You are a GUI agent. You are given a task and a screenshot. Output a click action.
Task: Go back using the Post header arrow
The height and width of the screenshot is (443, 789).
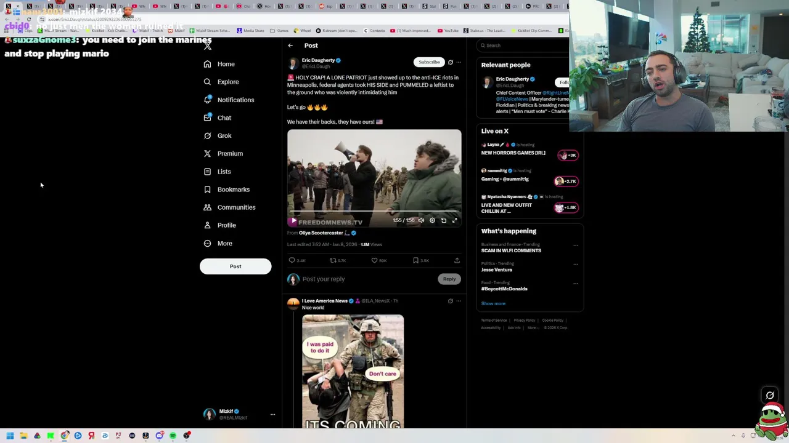pos(290,46)
